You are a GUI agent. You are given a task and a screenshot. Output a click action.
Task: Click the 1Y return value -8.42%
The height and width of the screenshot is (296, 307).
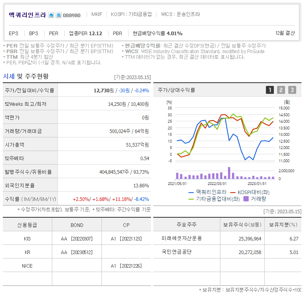142,199
